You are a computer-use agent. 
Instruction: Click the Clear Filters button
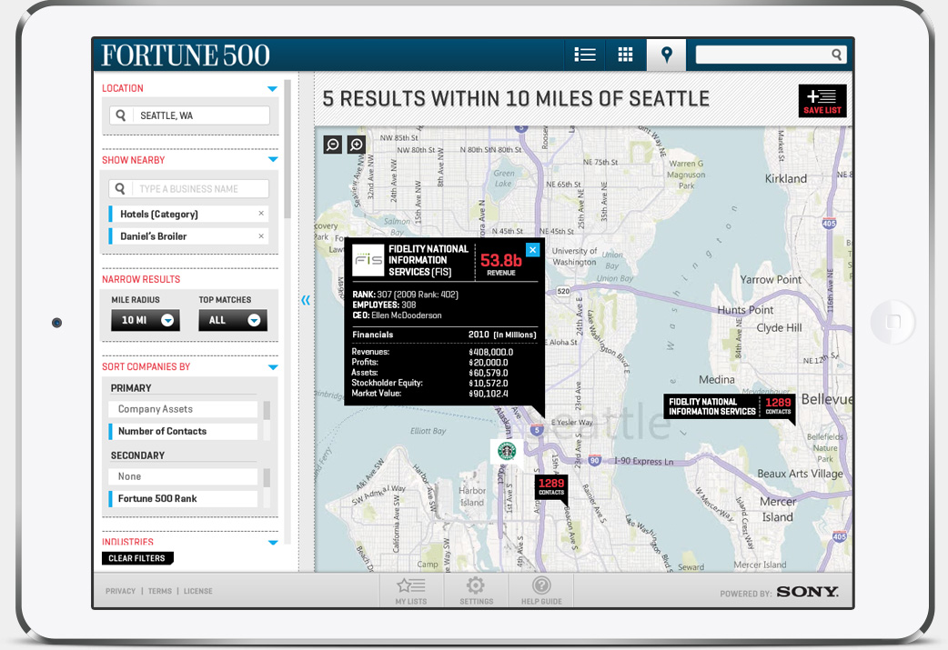click(x=137, y=558)
